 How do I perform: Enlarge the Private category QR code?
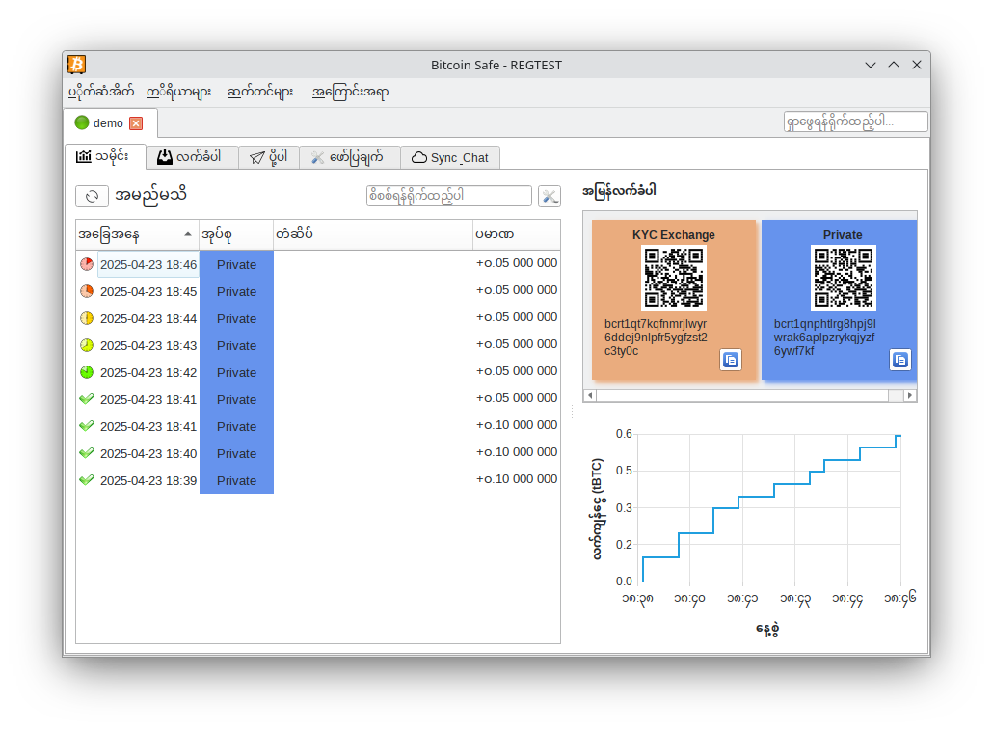point(843,278)
